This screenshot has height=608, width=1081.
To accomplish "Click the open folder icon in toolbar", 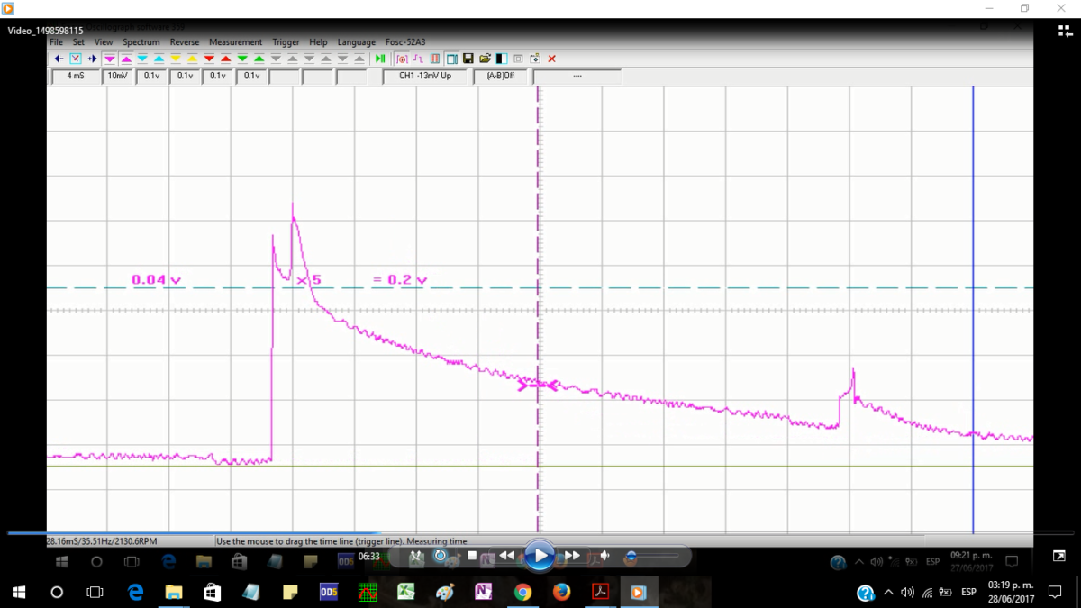I will coord(485,59).
